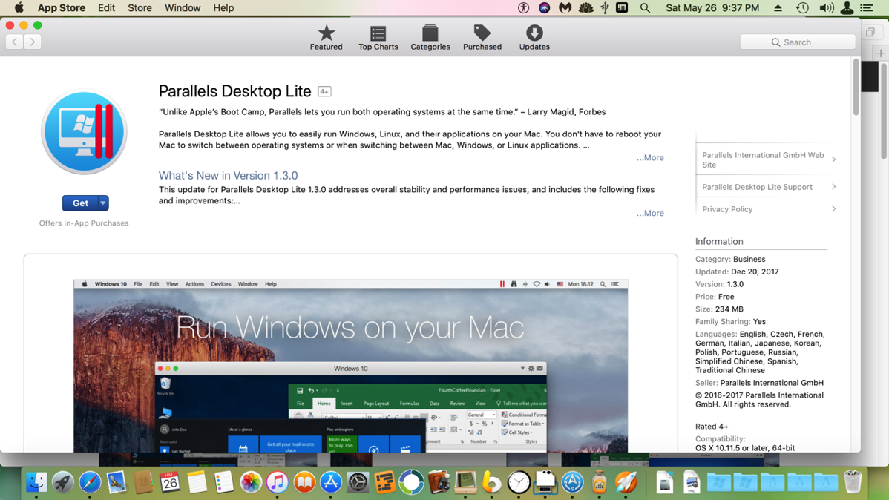Click volume speaker icon in menu bar
Screen dimensions: 889x500
point(826,8)
